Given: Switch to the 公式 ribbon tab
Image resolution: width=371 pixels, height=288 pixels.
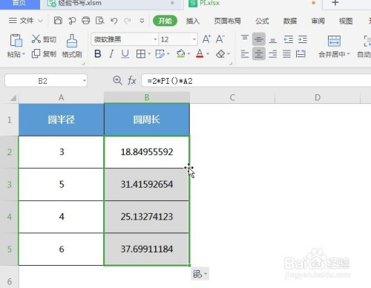Looking at the screenshot, I should coord(262,21).
